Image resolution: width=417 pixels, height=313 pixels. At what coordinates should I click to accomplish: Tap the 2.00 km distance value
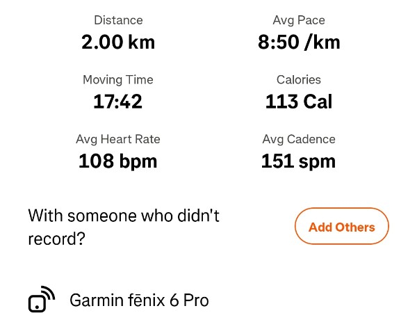pyautogui.click(x=118, y=42)
